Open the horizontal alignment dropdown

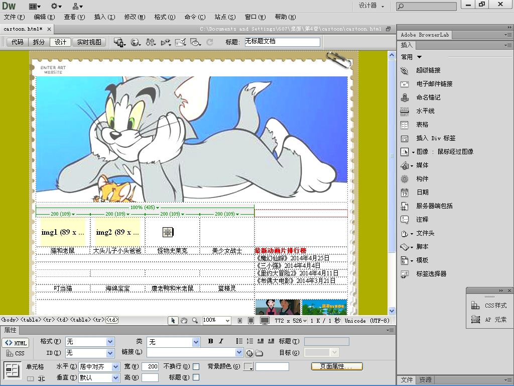(116, 366)
